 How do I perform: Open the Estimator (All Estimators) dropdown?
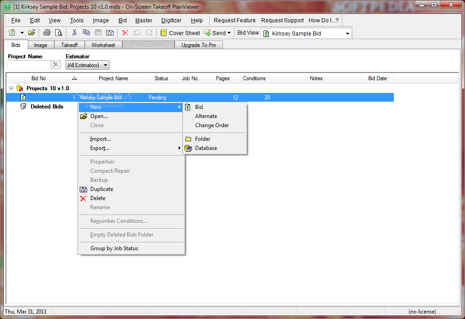coord(87,65)
